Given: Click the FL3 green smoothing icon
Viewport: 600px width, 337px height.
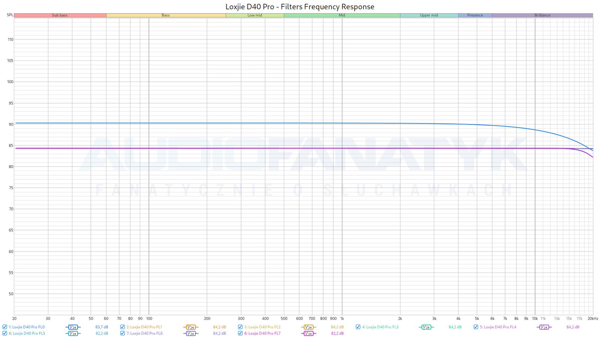Looking at the screenshot, I should (x=426, y=327).
